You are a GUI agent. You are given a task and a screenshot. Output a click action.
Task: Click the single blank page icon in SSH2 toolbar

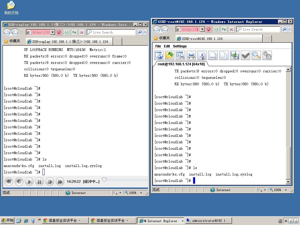pos(213,55)
